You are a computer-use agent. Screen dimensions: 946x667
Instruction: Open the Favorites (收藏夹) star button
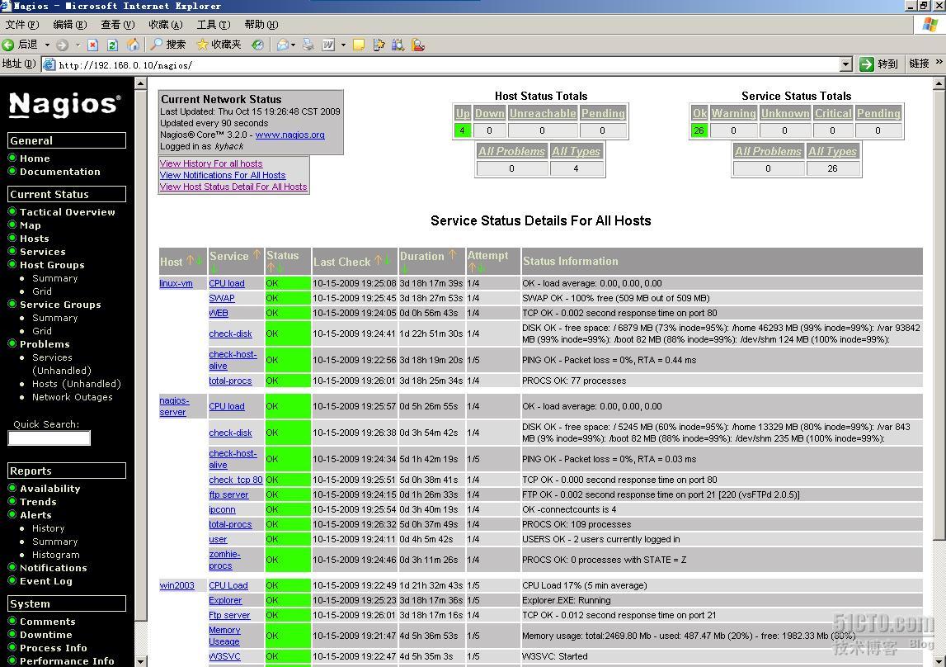[x=219, y=45]
